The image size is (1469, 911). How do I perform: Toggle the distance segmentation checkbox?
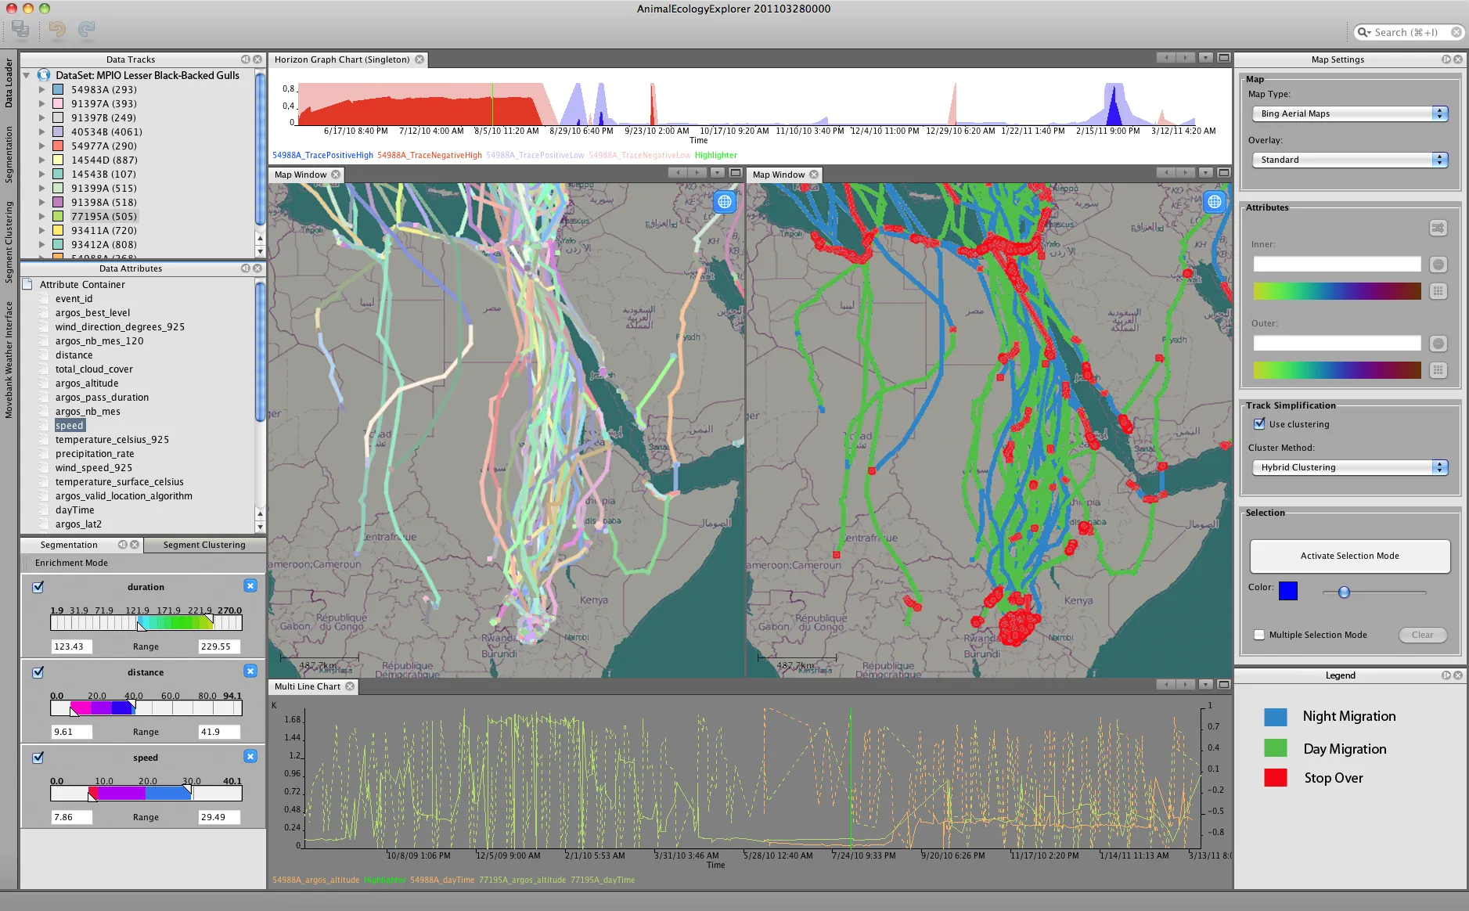pos(38,672)
